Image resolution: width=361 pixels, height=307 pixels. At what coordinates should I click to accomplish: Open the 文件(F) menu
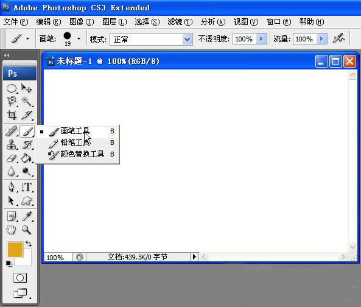(x=16, y=22)
